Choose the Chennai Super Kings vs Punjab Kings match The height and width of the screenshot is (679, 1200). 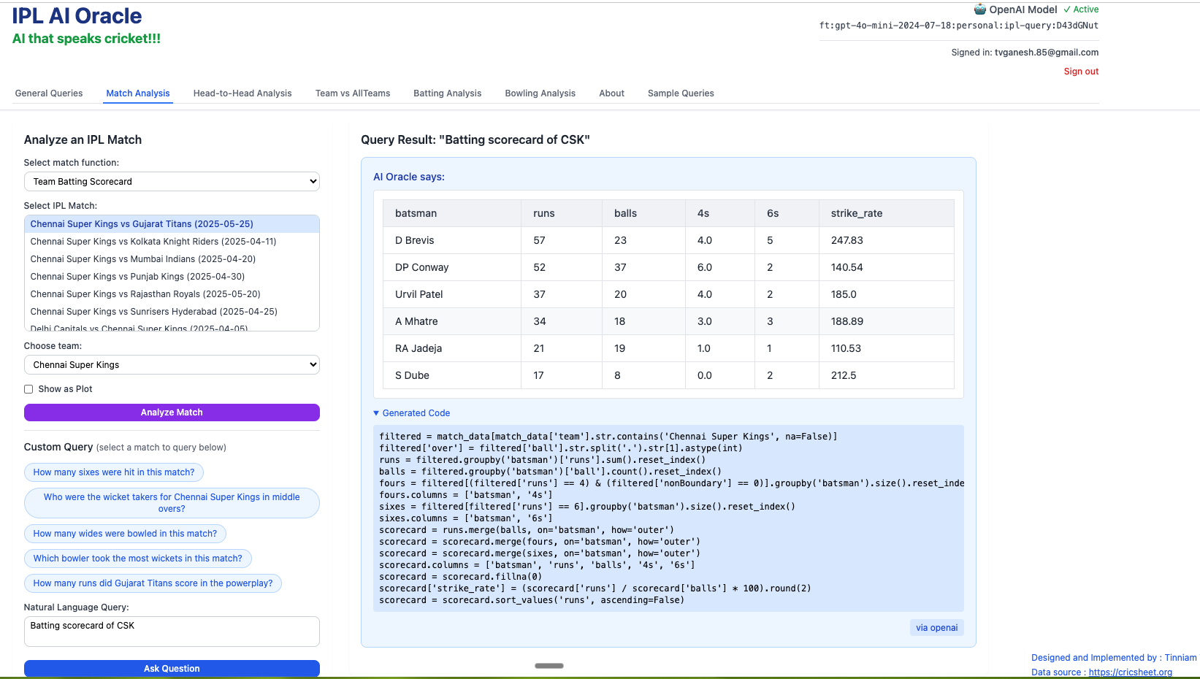point(137,277)
